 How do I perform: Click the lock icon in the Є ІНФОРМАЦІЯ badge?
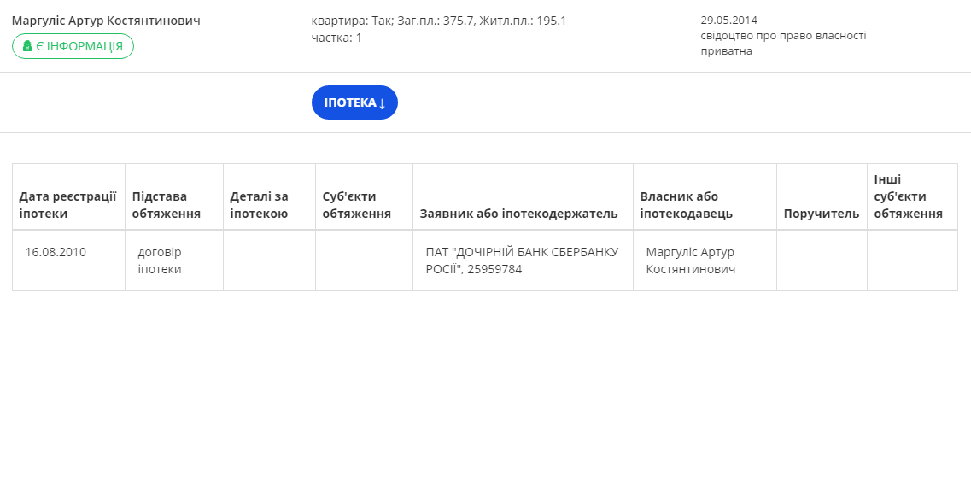27,46
